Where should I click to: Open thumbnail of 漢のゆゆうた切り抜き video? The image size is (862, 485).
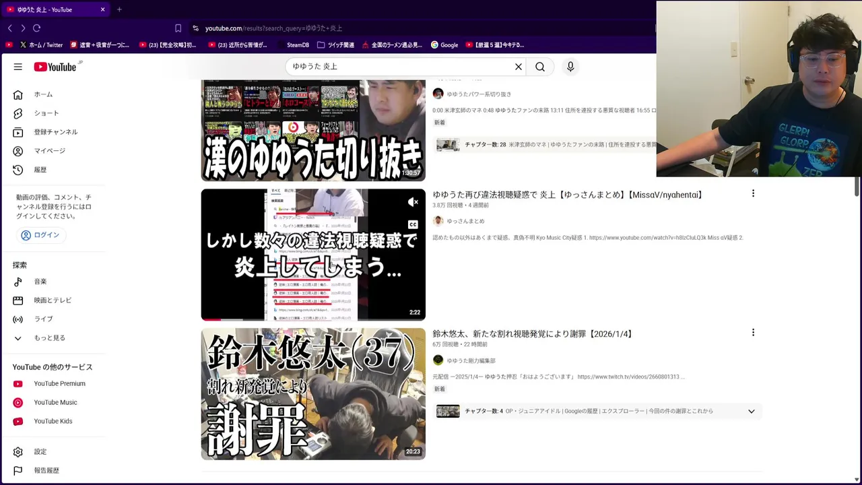[313, 130]
